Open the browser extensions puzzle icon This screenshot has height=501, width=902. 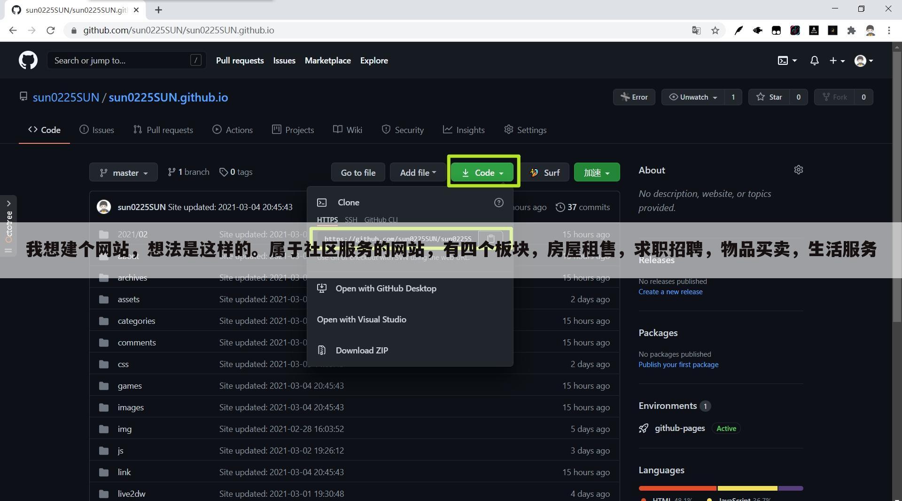(x=851, y=31)
